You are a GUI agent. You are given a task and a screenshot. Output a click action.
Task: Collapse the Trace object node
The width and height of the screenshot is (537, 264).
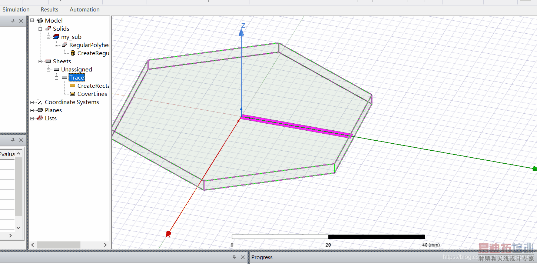point(57,77)
